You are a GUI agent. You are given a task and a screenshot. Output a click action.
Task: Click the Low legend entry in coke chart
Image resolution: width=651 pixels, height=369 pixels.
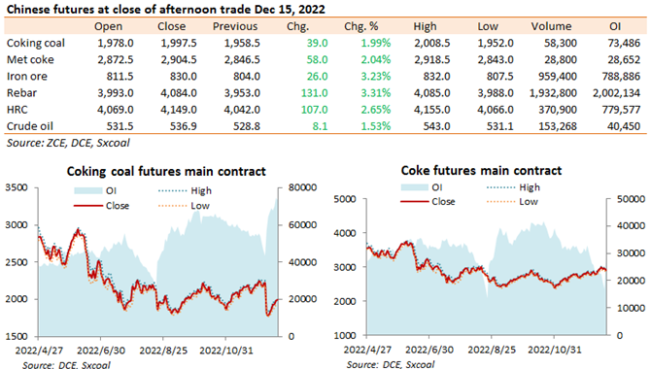(x=512, y=202)
